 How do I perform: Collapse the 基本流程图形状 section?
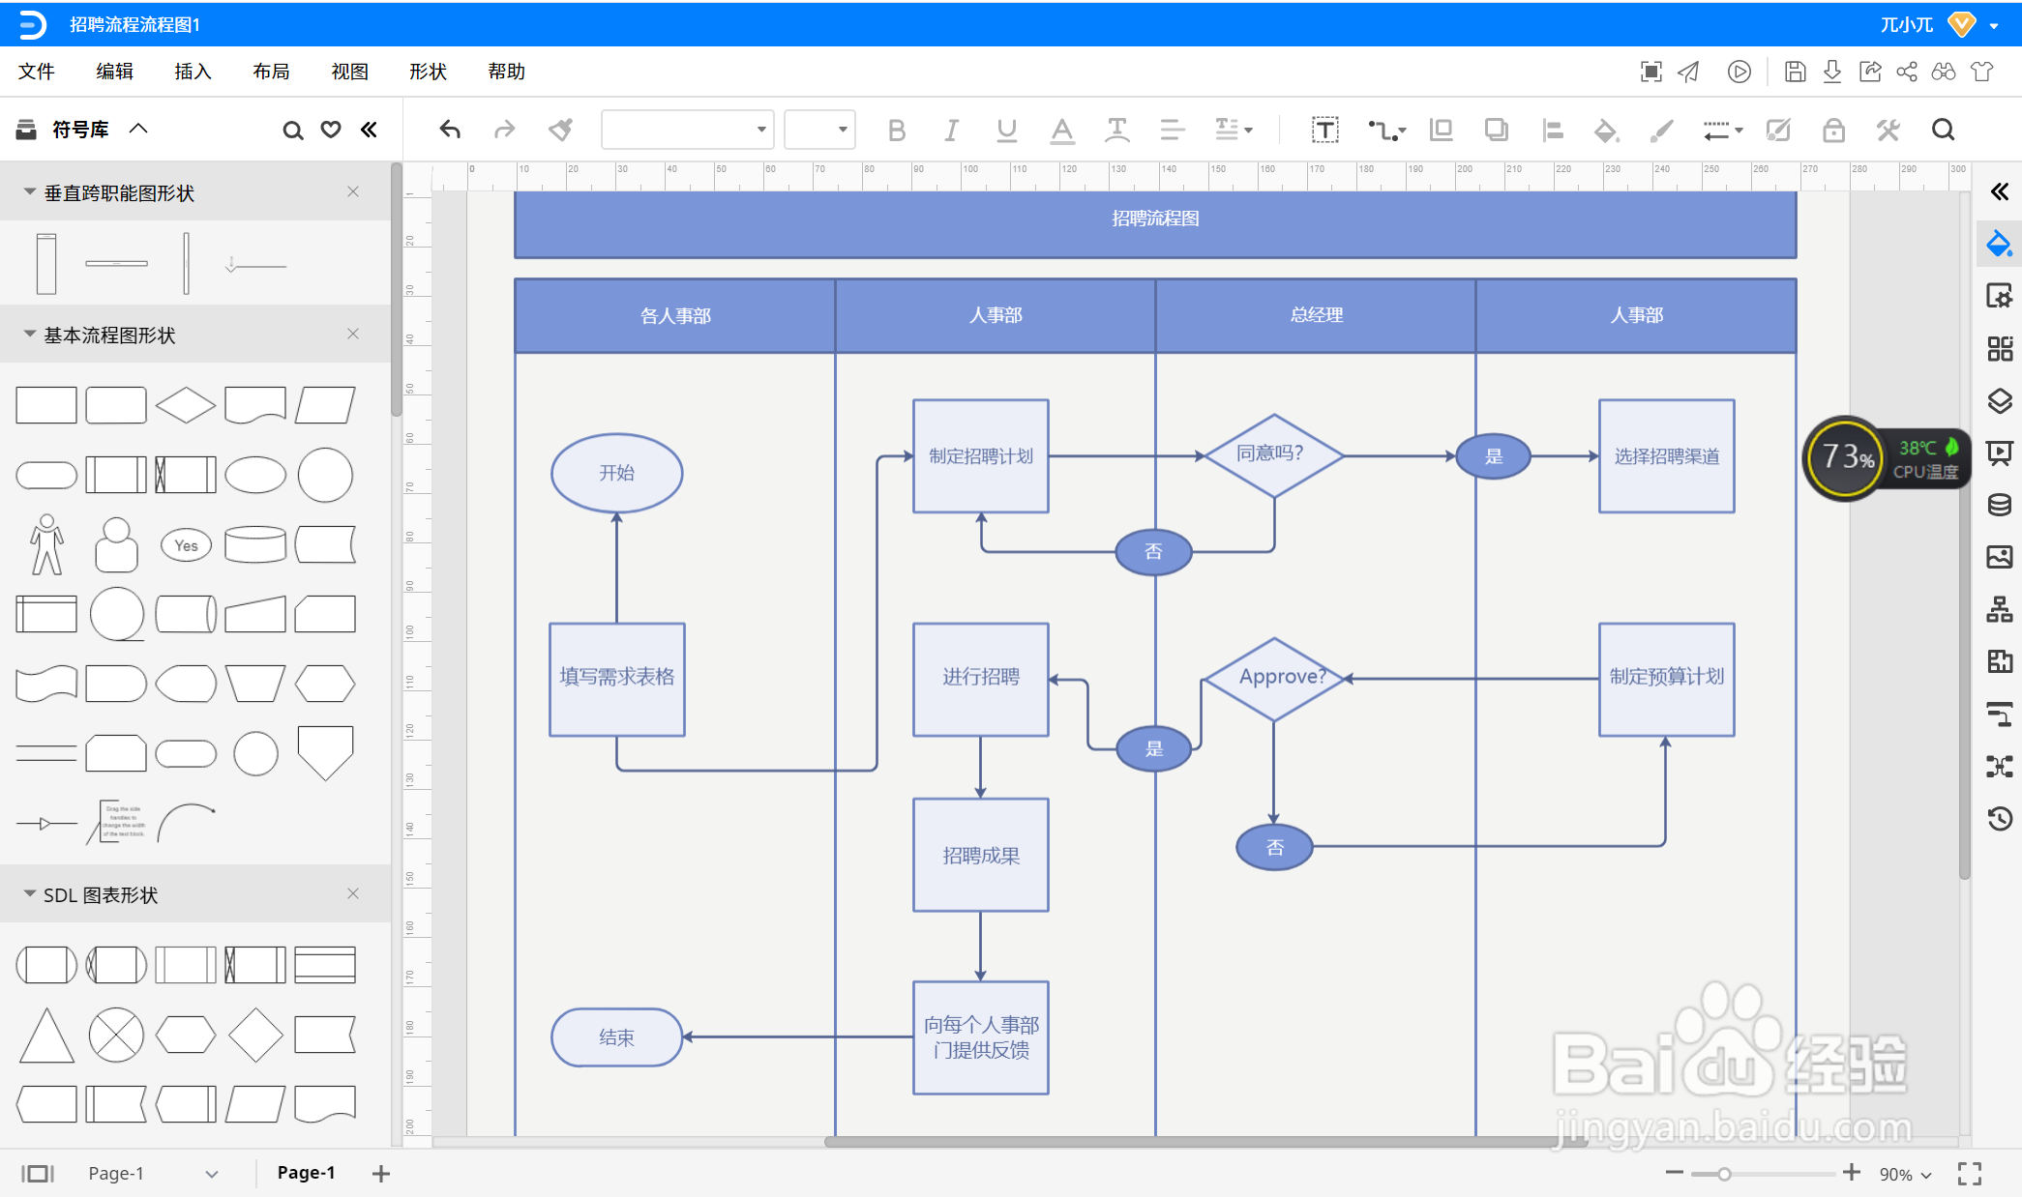tap(30, 335)
